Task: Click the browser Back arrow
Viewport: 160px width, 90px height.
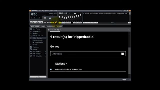Action: [49, 30]
